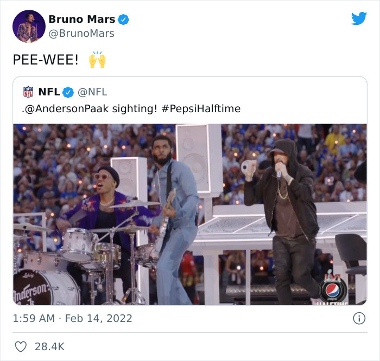This screenshot has width=380, height=361.
Task: Click the NFL shield avatar icon
Action: 28,92
